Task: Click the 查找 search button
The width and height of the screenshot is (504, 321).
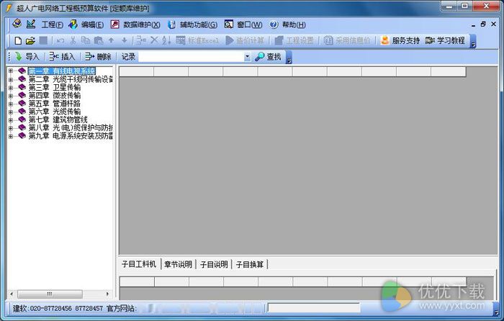Action: 269,57
